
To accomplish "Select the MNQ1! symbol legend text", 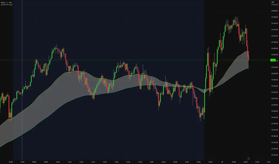I will [x=6, y=3].
